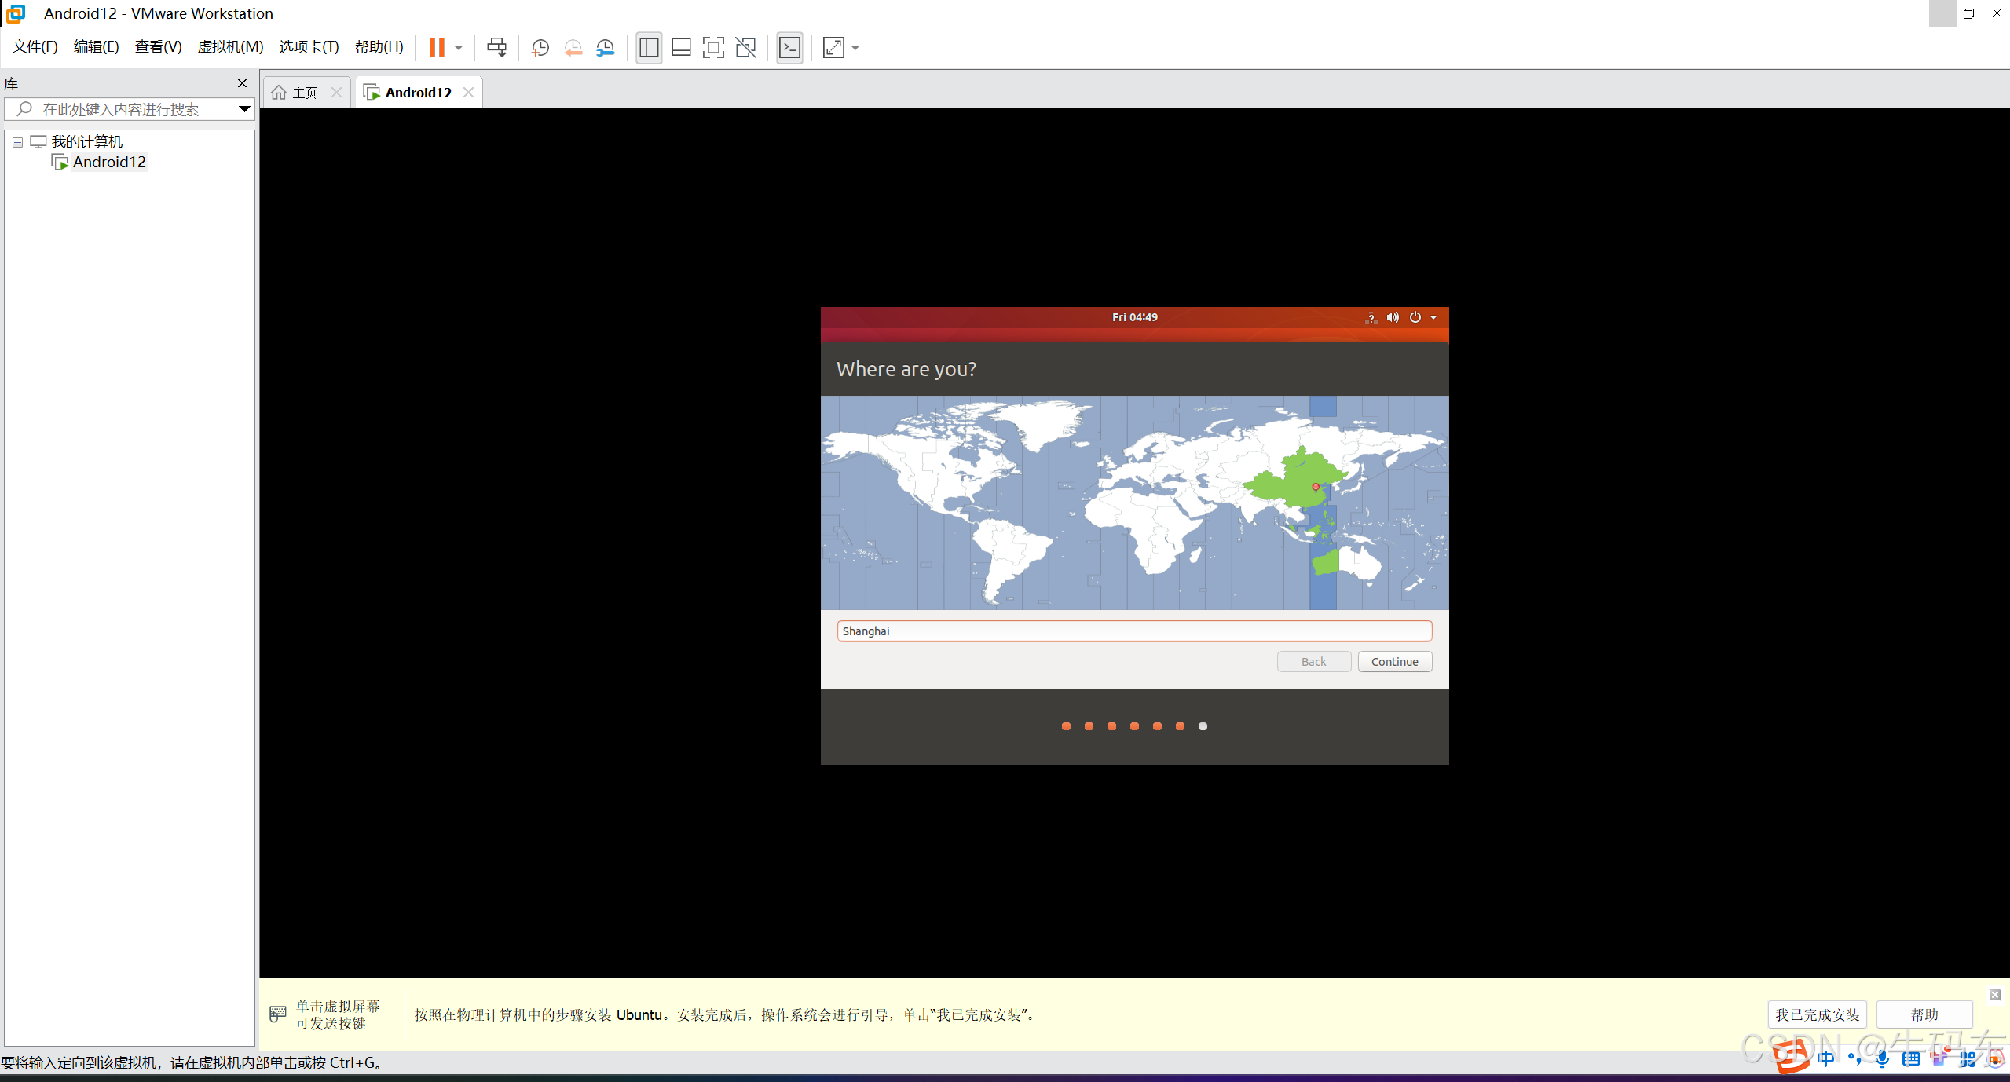
Task: Click Send Ctrl+Alt+Del icon
Action: (496, 47)
